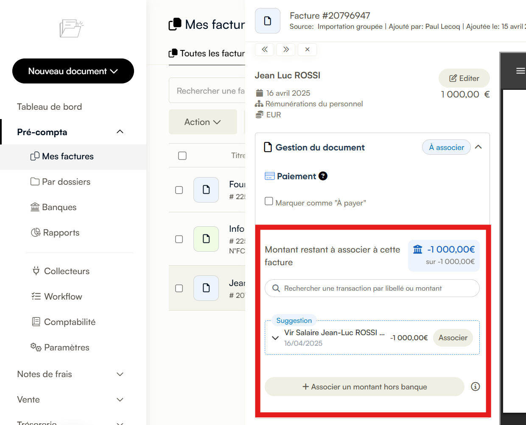The image size is (526, 425).
Task: Open Collecteurs page
Action: [x=61, y=271]
